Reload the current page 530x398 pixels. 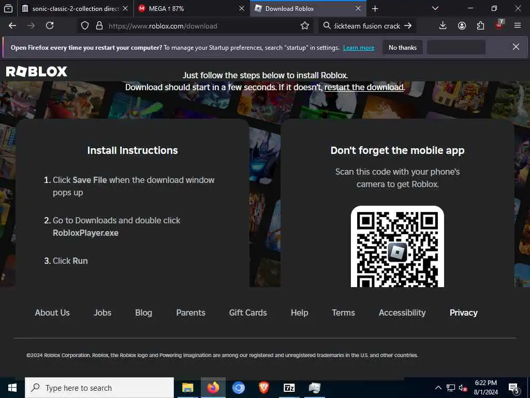coord(50,26)
